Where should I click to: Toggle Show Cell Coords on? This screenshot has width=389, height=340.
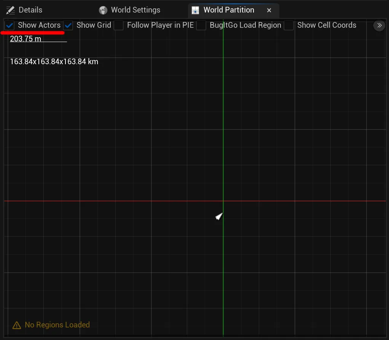point(289,25)
